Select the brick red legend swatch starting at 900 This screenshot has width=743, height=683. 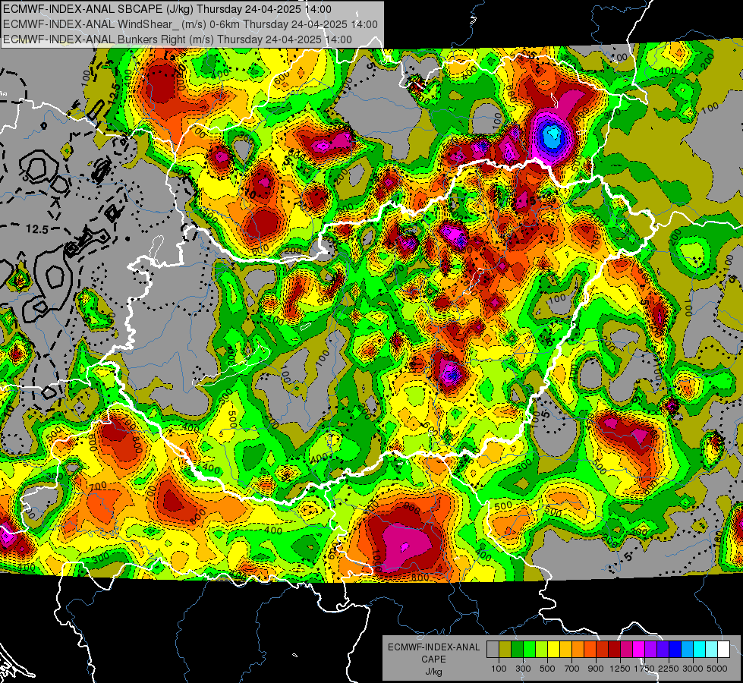(603, 650)
